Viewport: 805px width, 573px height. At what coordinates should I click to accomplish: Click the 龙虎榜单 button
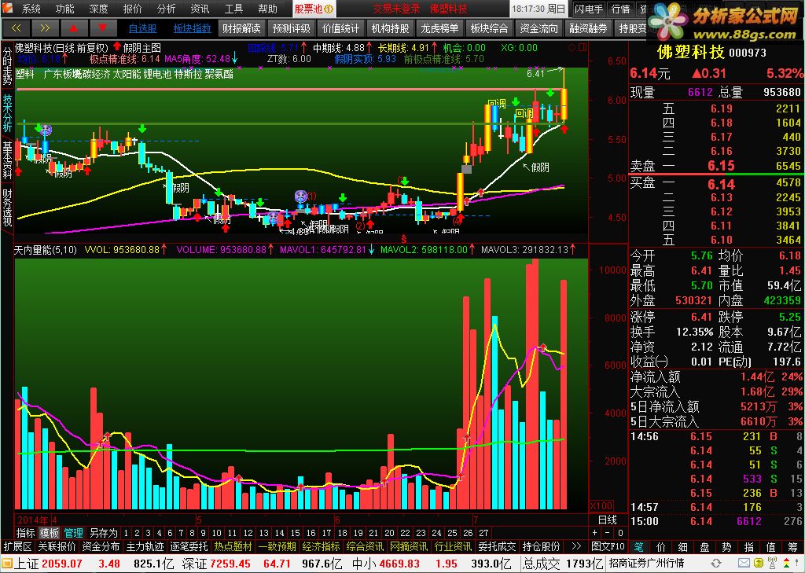439,28
